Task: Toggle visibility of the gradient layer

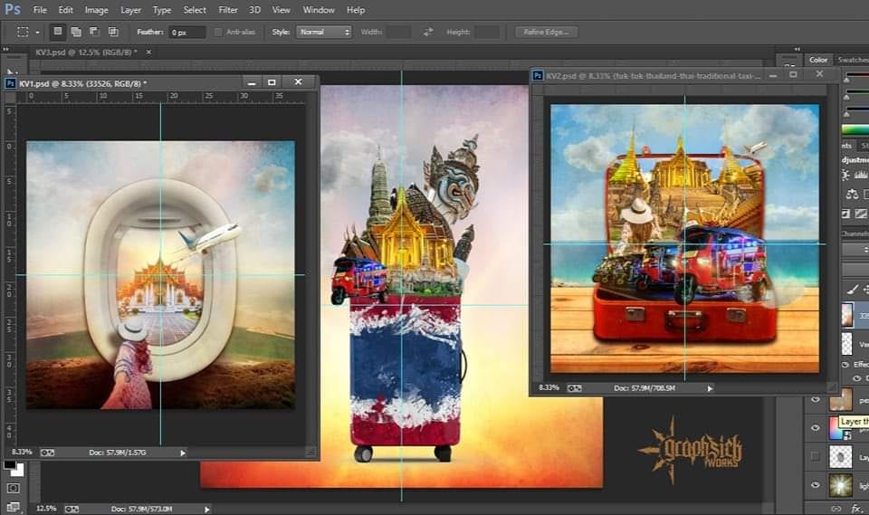Action: click(x=816, y=427)
